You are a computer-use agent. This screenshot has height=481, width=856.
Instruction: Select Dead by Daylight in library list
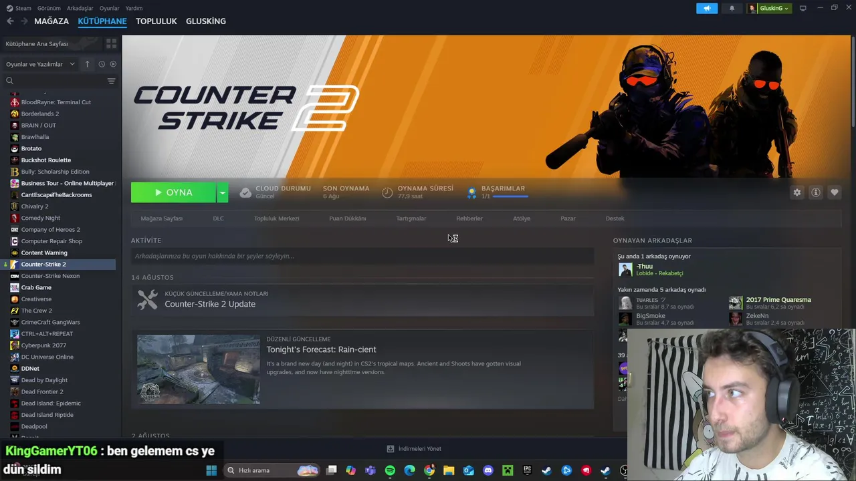(x=44, y=380)
